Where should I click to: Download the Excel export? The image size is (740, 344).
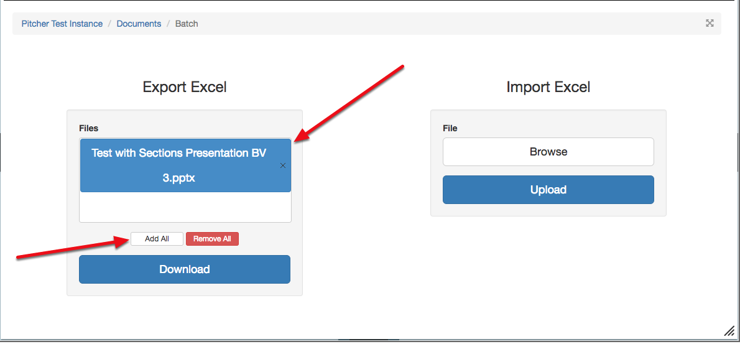coord(185,269)
